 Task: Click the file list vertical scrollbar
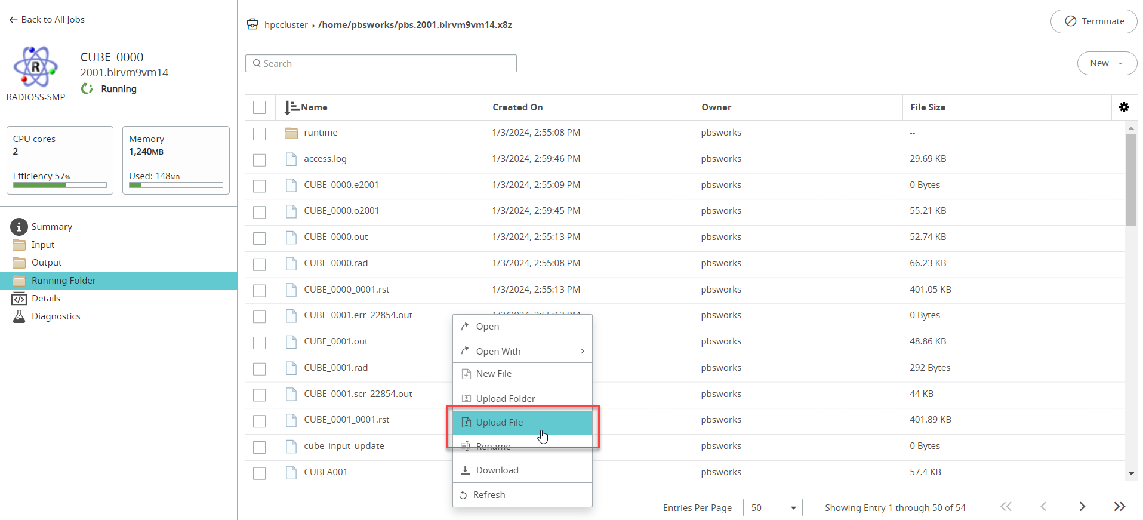coord(1131,179)
